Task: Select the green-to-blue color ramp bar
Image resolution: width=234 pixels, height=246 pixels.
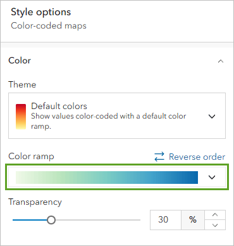Action: click(x=107, y=178)
